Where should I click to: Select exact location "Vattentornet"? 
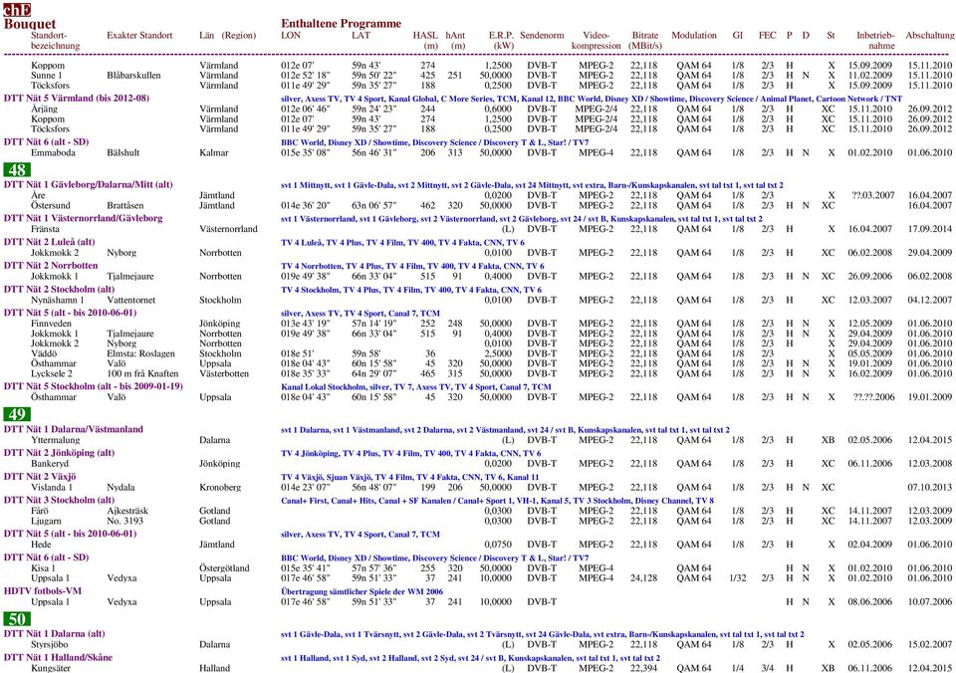coord(131,301)
